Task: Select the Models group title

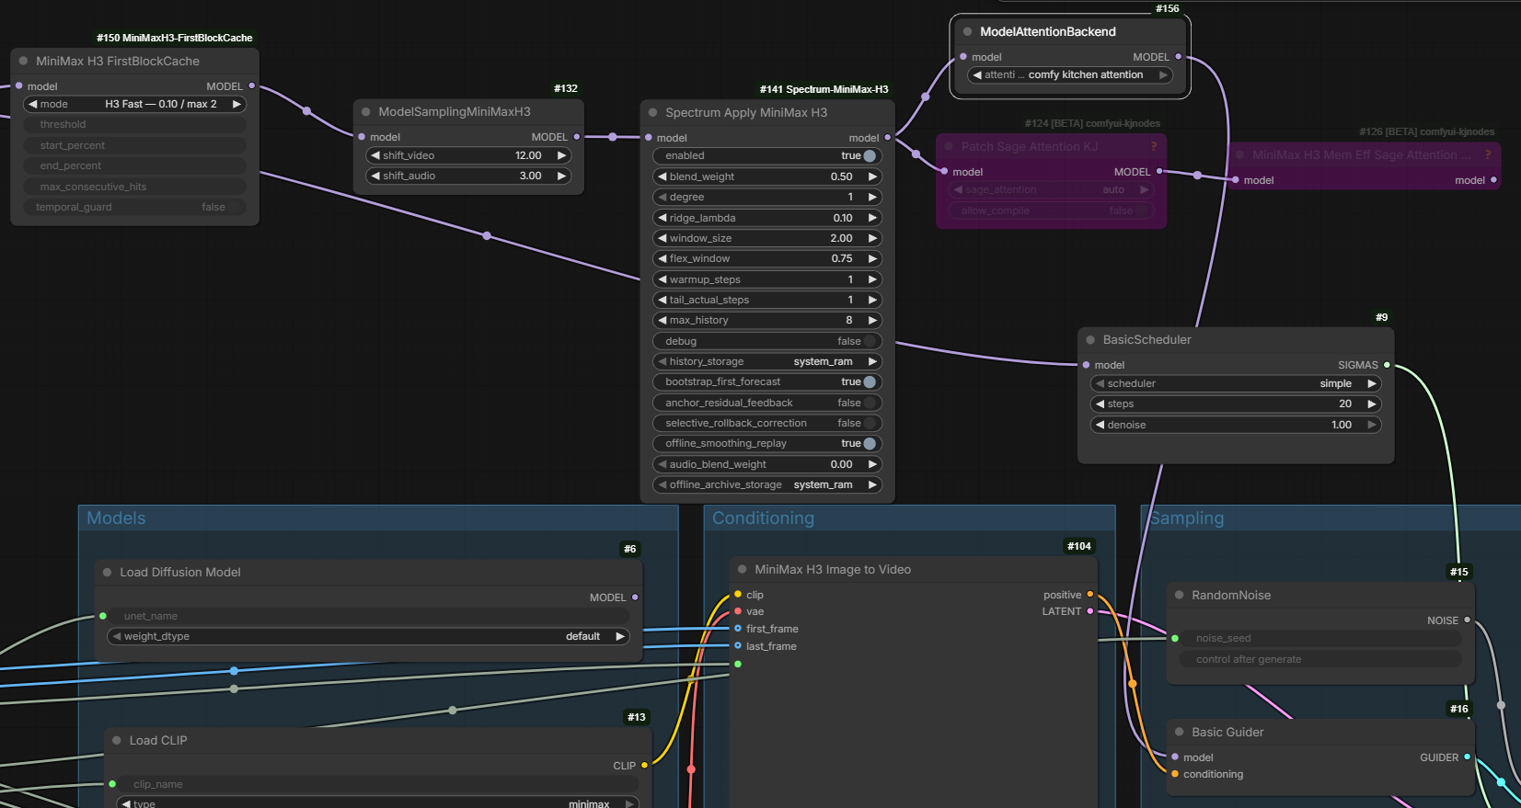Action: [116, 518]
